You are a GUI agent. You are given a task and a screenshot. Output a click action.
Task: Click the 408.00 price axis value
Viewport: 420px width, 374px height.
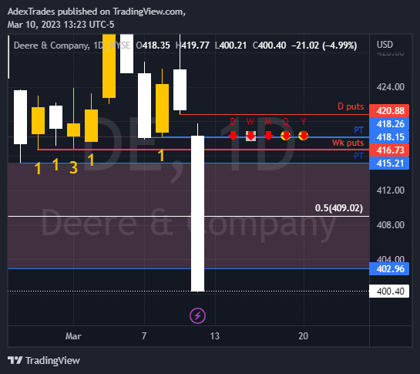(x=390, y=225)
